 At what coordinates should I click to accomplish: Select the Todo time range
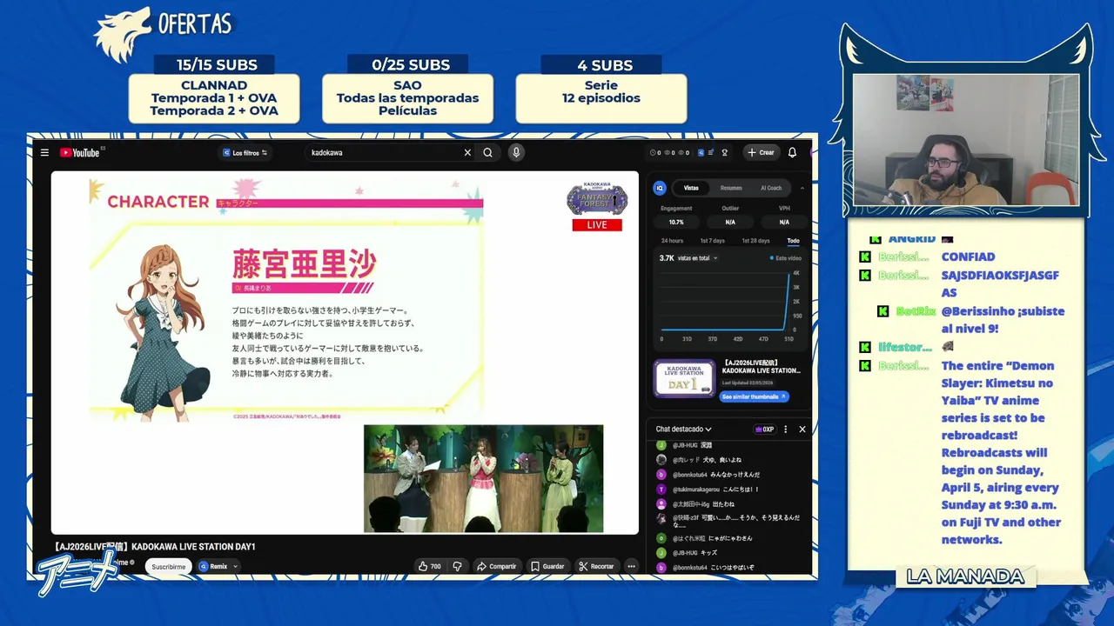(793, 240)
